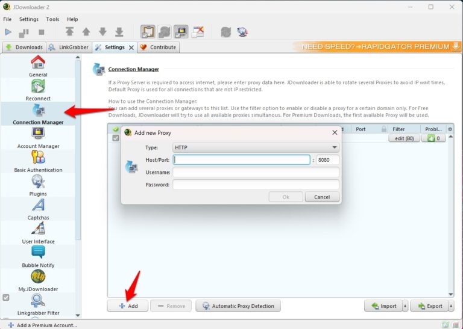Toggle the proxy row enabled checkbox
This screenshot has width=463, height=329.
point(116,138)
